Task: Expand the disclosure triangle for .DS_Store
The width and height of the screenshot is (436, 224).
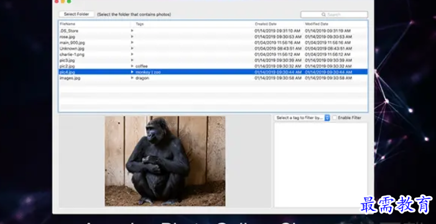Action: pos(132,30)
